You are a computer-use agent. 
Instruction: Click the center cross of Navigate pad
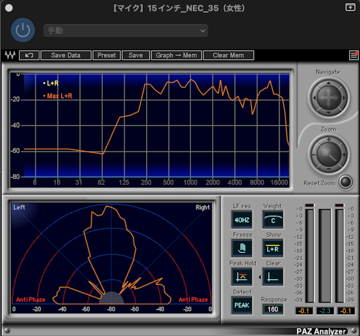point(329,98)
